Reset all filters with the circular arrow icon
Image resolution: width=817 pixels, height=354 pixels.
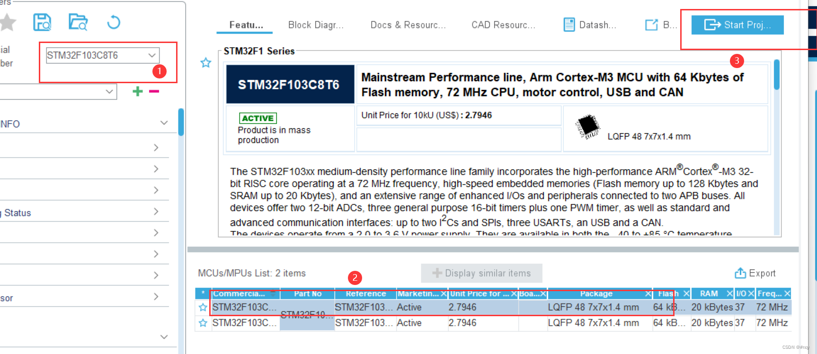tap(114, 22)
